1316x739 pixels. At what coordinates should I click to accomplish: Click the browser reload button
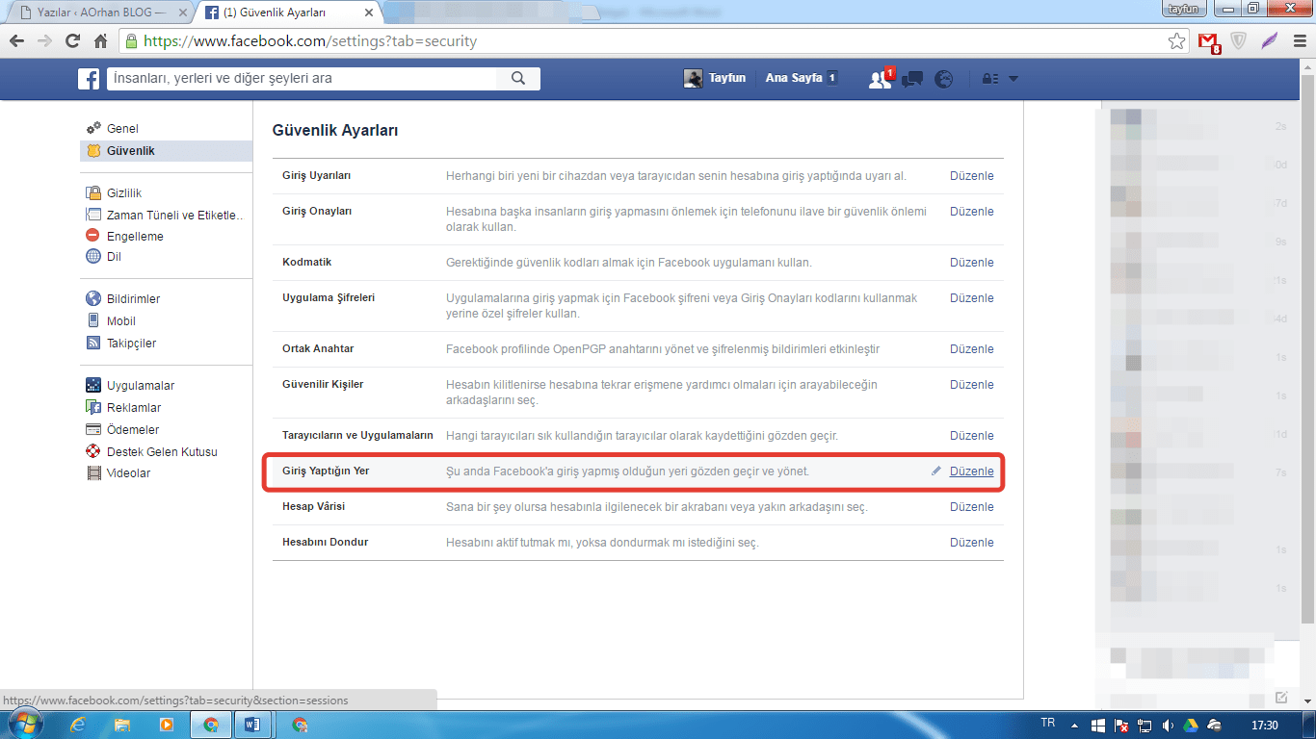coord(72,41)
